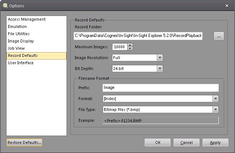
Task: Click into the Prefix text field
Action: pyautogui.click(x=161, y=88)
